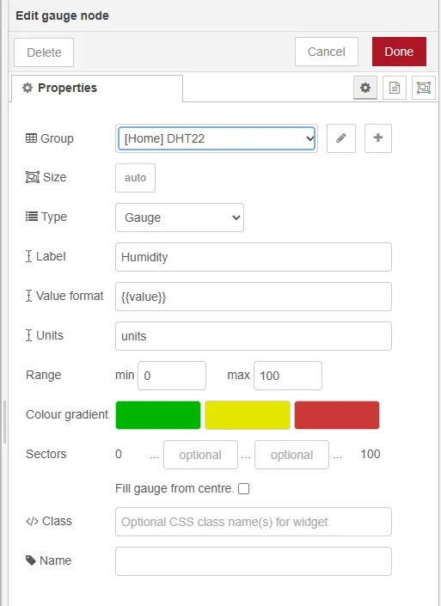441x606 pixels.
Task: Enable Fill gauge from centre checkbox
Action: [243, 489]
